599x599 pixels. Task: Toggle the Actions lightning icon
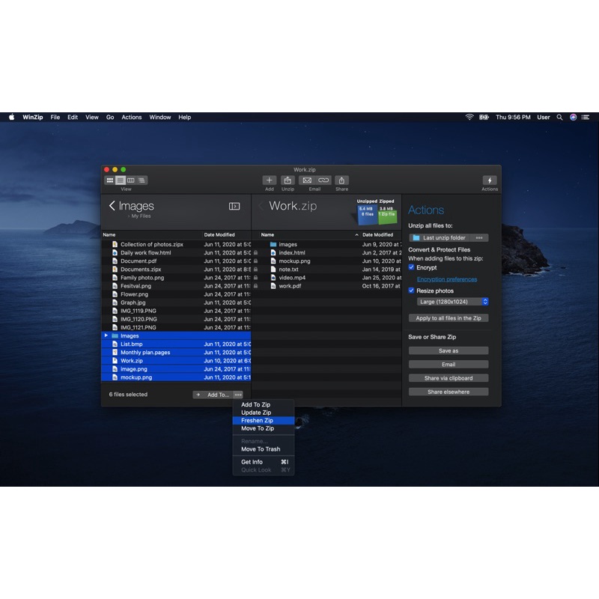pyautogui.click(x=490, y=180)
